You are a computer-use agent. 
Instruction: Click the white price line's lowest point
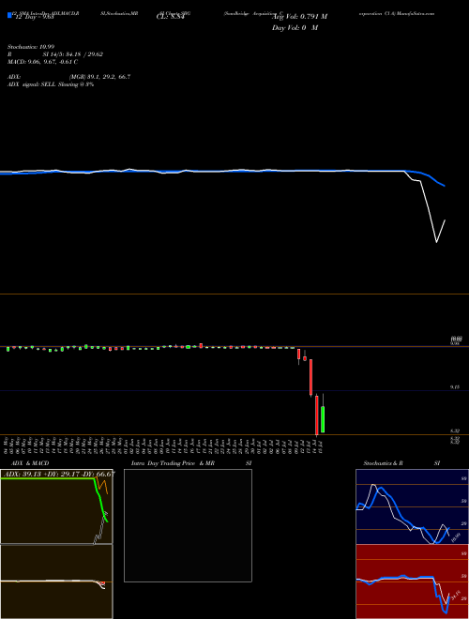coord(436,242)
